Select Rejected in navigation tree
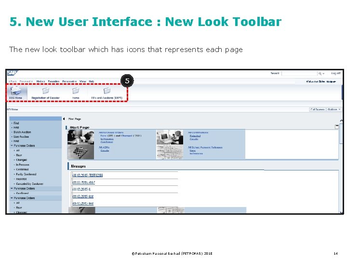This screenshot has height=260, width=347. tap(21, 179)
